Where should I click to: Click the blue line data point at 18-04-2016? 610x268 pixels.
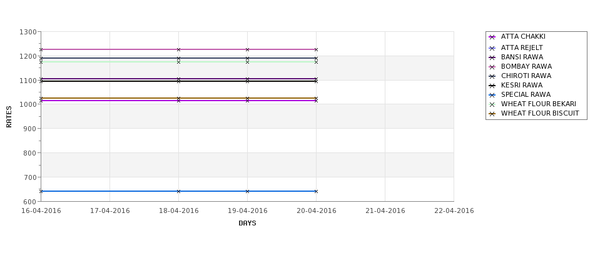[178, 192]
